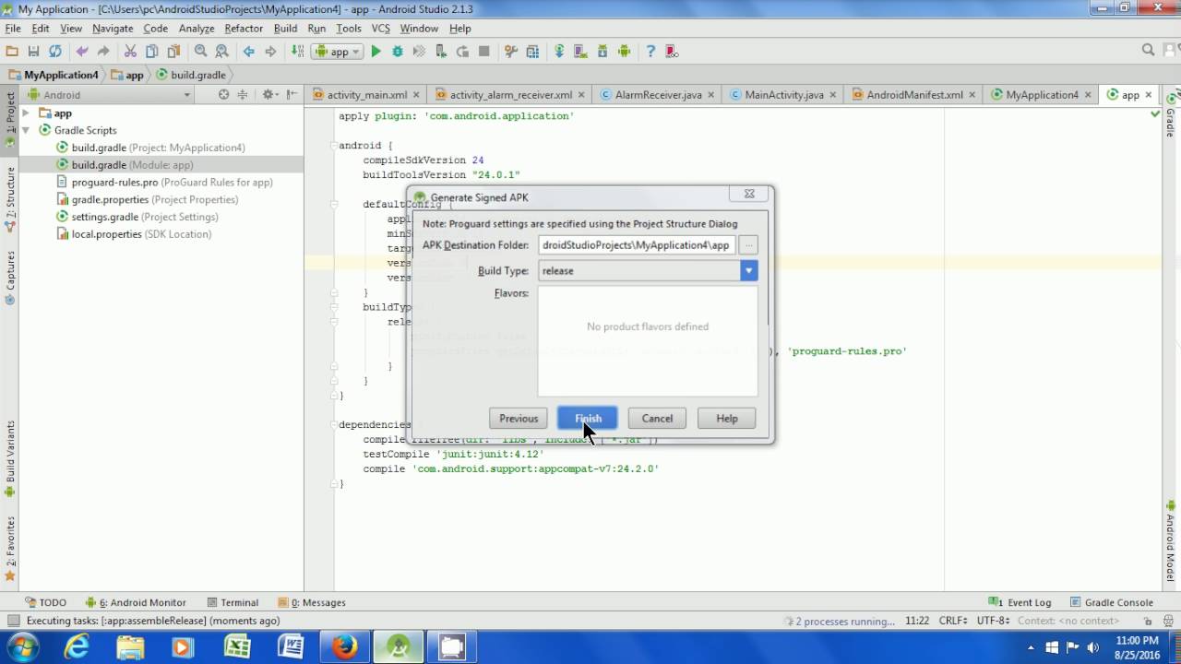Switch to AndroidManifest.xml tab
The width and height of the screenshot is (1181, 664).
point(914,95)
